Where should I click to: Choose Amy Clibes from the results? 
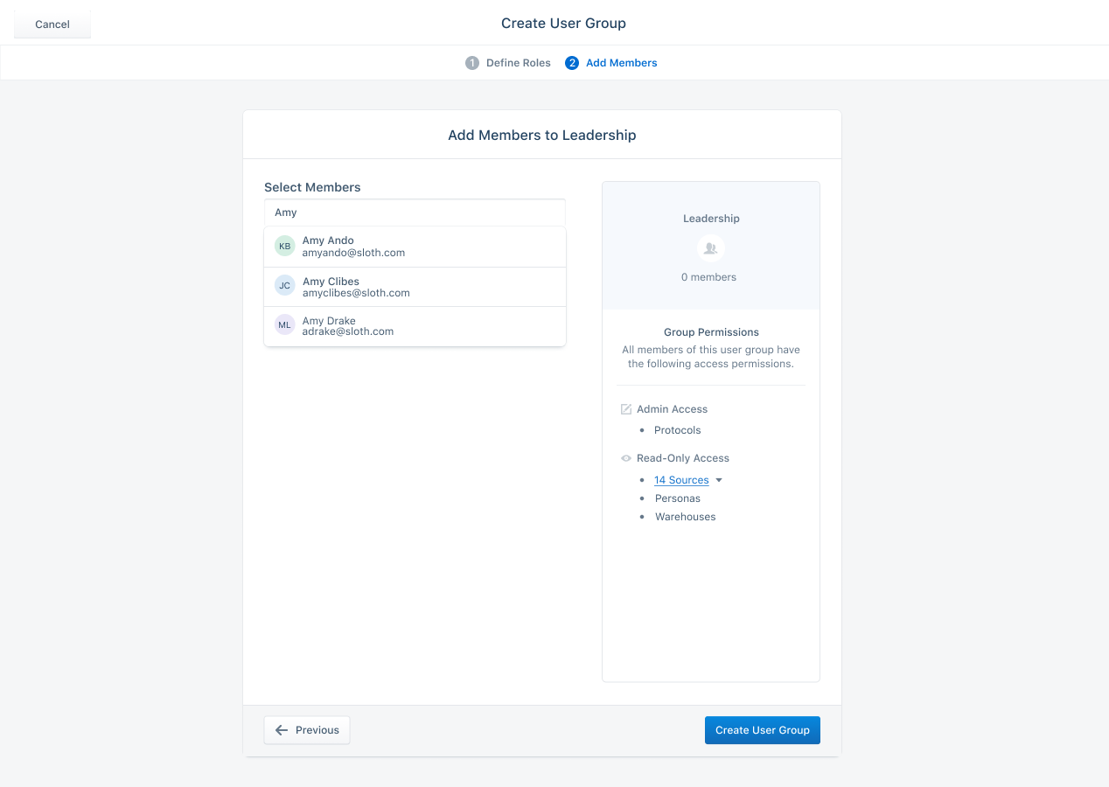(415, 287)
